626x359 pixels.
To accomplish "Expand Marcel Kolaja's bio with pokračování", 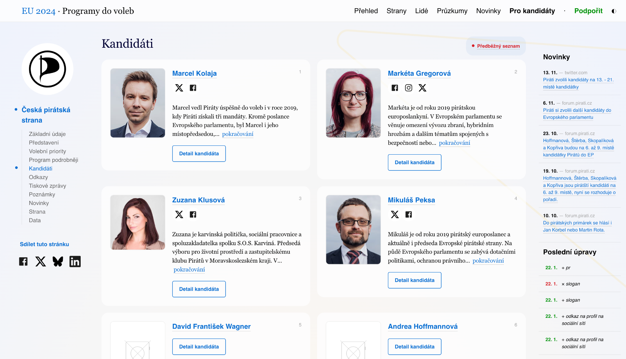I will point(238,134).
